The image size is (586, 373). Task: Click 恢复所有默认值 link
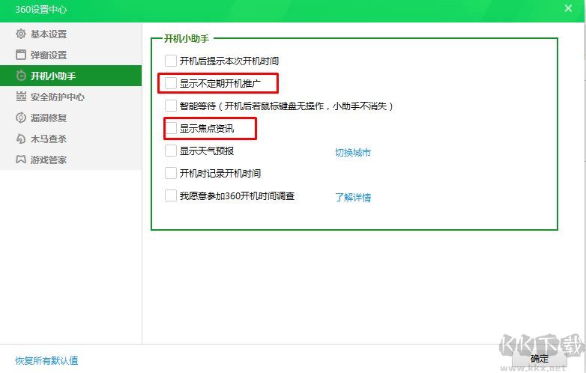(x=46, y=360)
